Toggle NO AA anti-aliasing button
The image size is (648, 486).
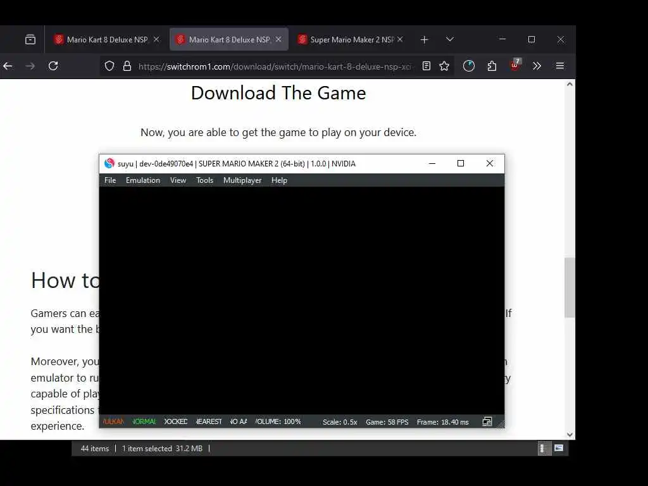click(239, 421)
